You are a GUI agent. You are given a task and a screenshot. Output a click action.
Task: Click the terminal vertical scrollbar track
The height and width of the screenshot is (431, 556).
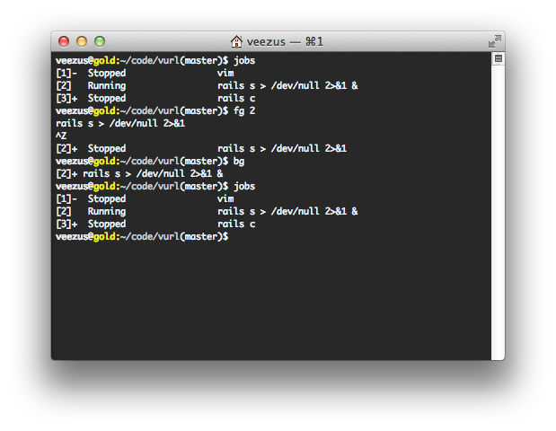tap(499, 212)
